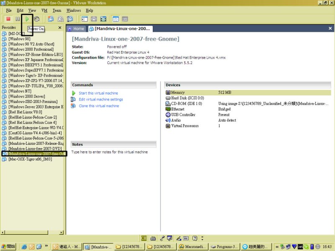Click the Console view toolbar icon

[125, 19]
